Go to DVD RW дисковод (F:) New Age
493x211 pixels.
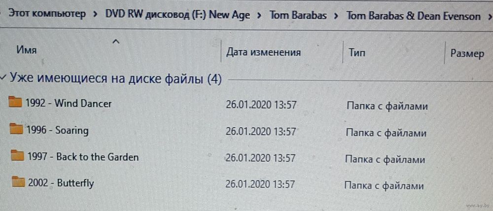pos(177,15)
